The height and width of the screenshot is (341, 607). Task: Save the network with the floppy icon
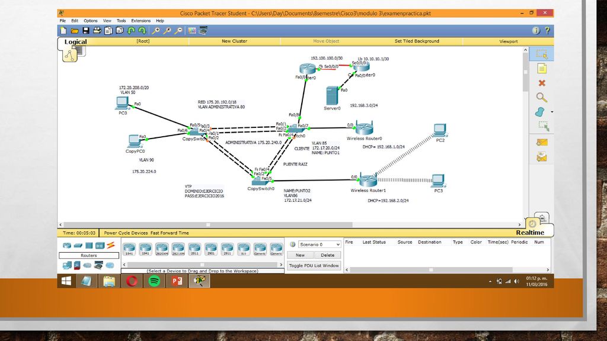[86, 31]
